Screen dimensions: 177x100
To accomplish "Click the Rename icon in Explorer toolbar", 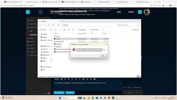I will [x=64, y=30].
